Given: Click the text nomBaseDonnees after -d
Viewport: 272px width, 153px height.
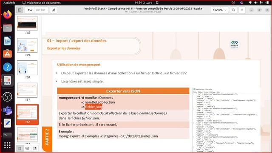Looking at the screenshot, I should click(99, 97).
